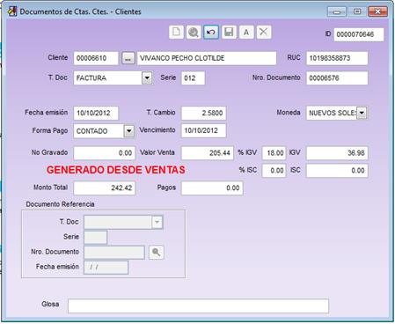Click the RUC field 10198358873

point(337,58)
